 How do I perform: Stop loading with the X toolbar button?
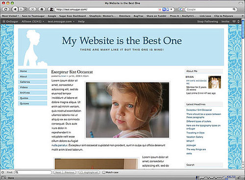pyautogui.click(x=32, y=9)
